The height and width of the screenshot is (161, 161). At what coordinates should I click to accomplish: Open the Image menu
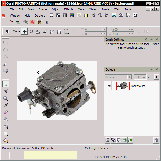pos(43,9)
